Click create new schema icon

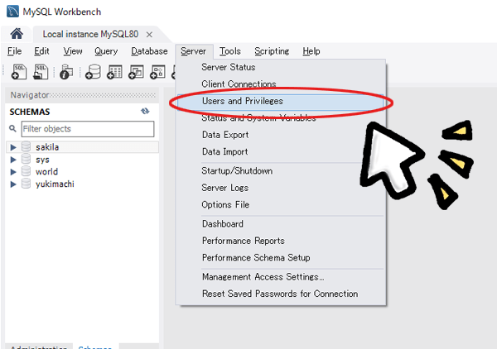(93, 72)
